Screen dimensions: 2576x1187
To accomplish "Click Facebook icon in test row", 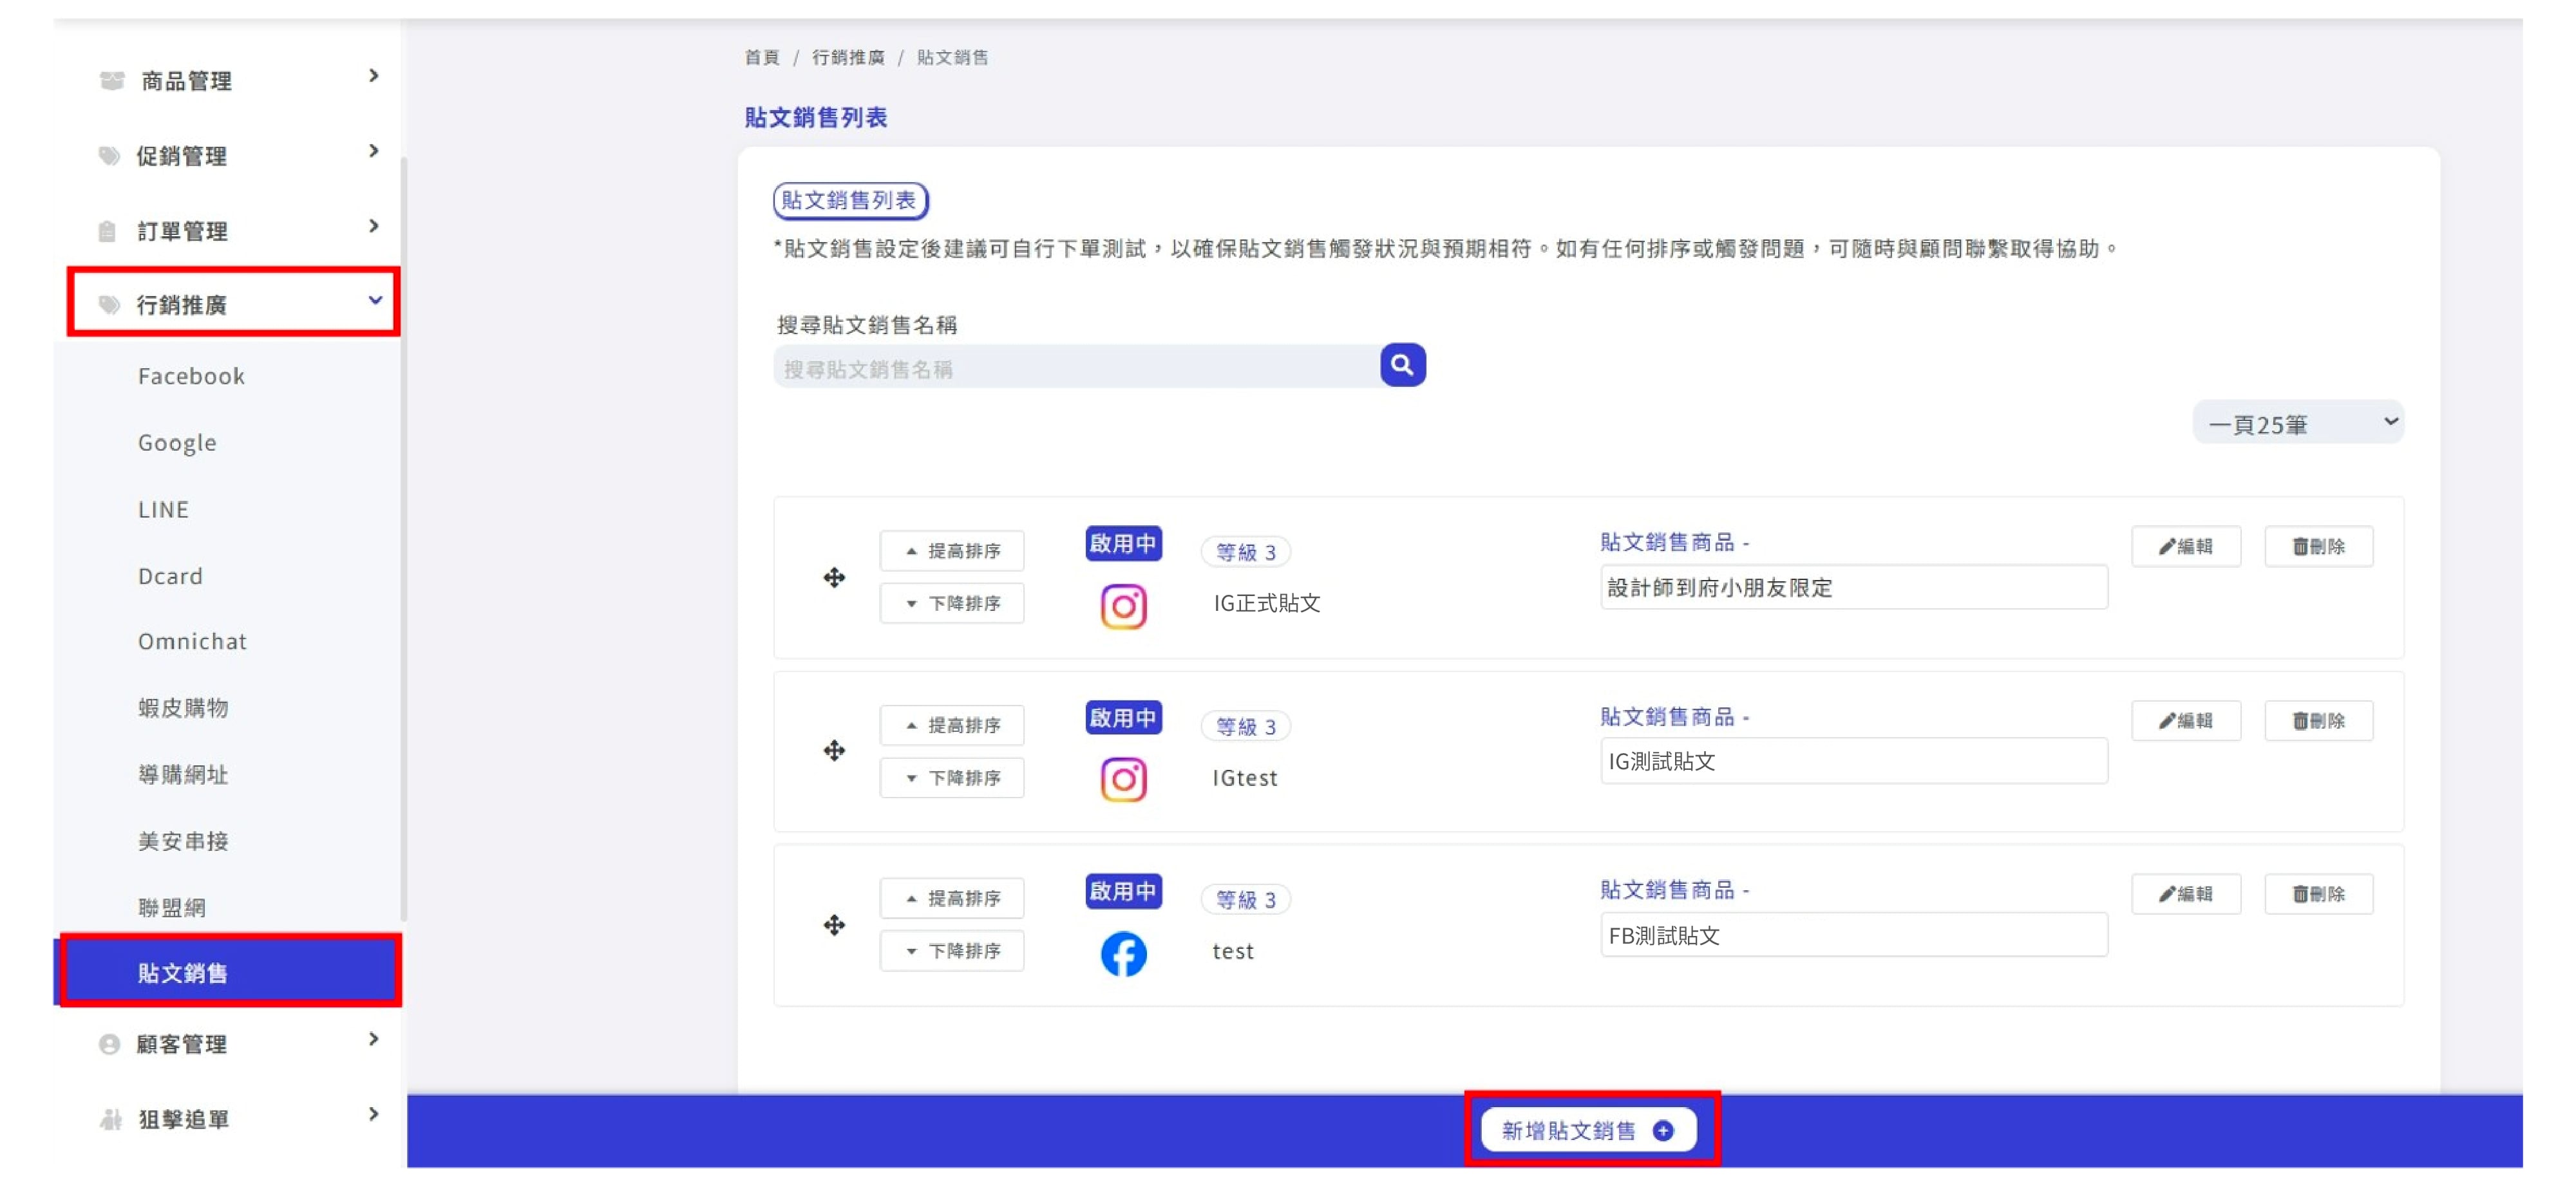I will tap(1123, 954).
